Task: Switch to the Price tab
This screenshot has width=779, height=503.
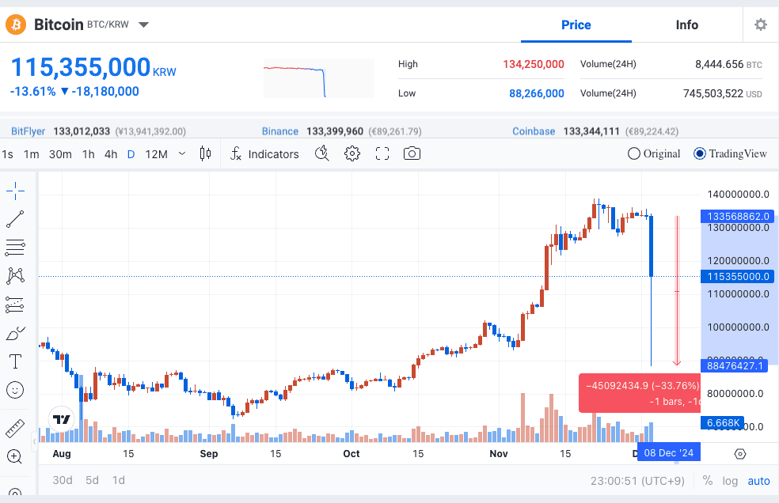Action: tap(576, 25)
